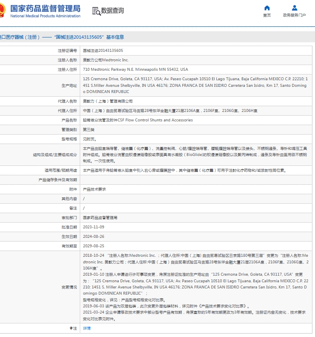Open the 首页 home icon
The width and height of the screenshot is (315, 337).
click(267, 8)
